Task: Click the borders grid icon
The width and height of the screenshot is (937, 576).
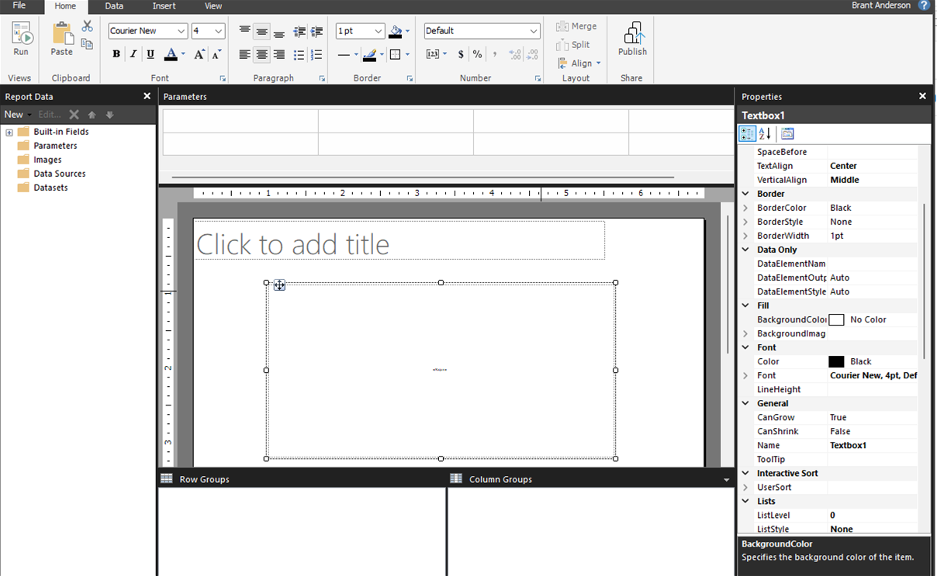Action: 395,54
